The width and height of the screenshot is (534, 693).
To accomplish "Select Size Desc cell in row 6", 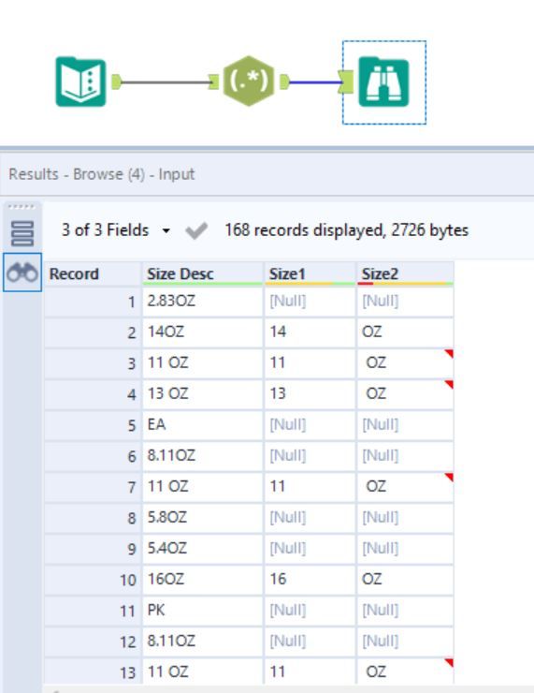I will 203,456.
